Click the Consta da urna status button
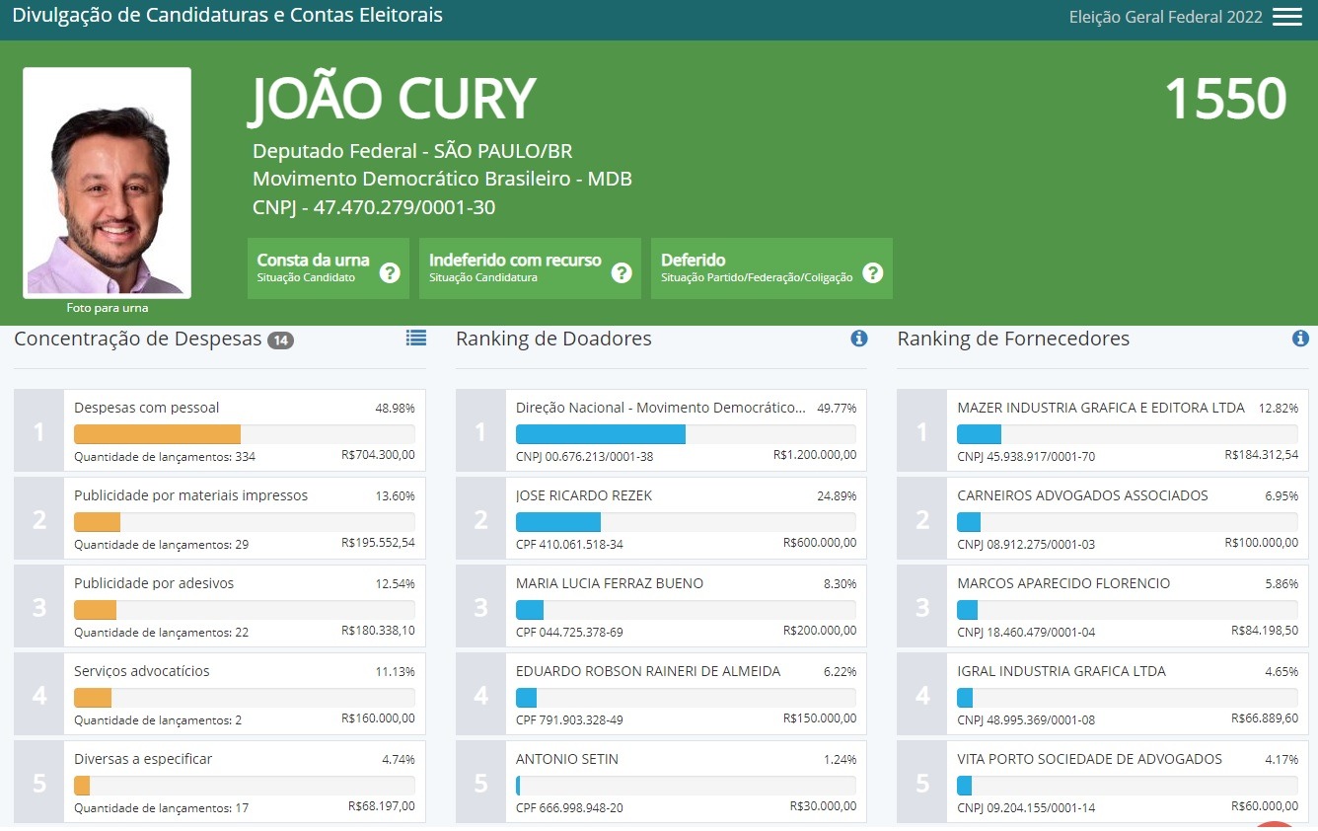This screenshot has width=1318, height=831. tap(314, 267)
